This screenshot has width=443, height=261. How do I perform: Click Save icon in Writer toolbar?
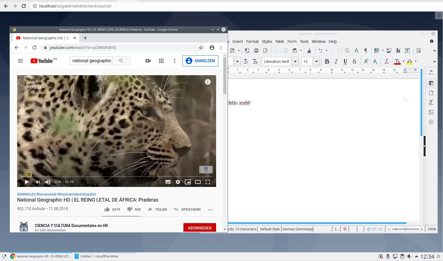(232, 51)
